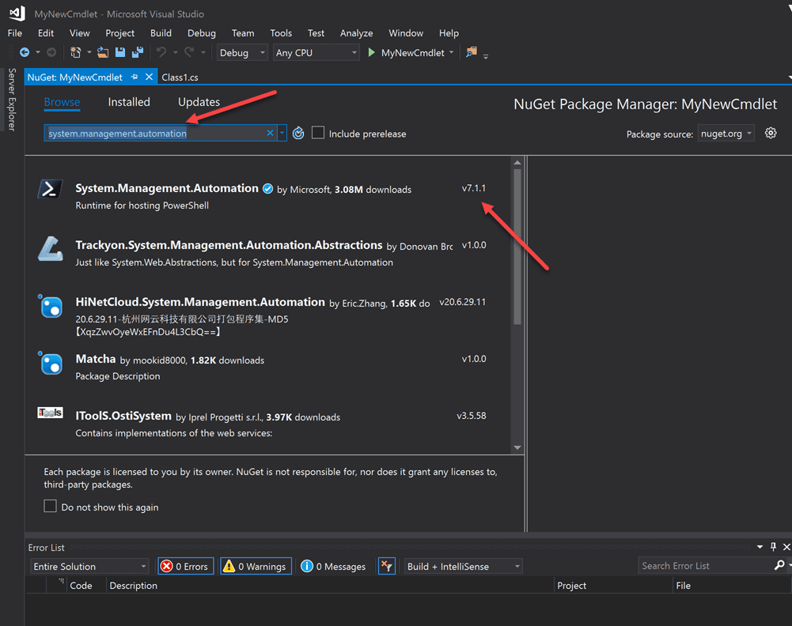Open NuGet package source settings gear

click(x=771, y=133)
